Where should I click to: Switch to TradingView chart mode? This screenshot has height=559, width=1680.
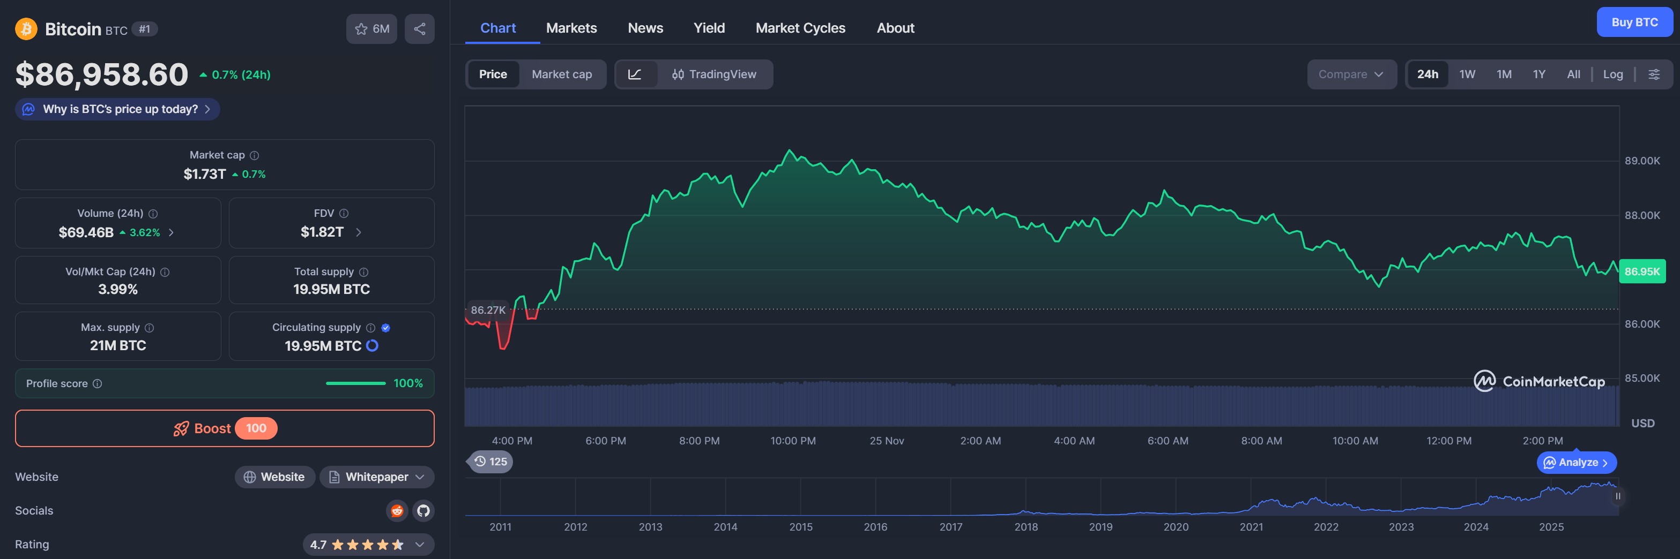pyautogui.click(x=714, y=74)
